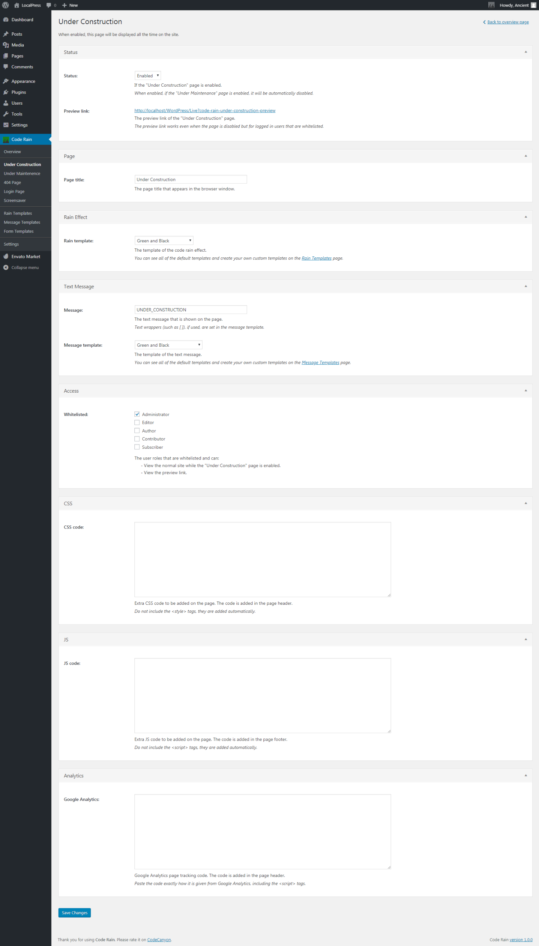539x946 pixels.
Task: Click the Posts pushpin icon
Action: pyautogui.click(x=6, y=34)
